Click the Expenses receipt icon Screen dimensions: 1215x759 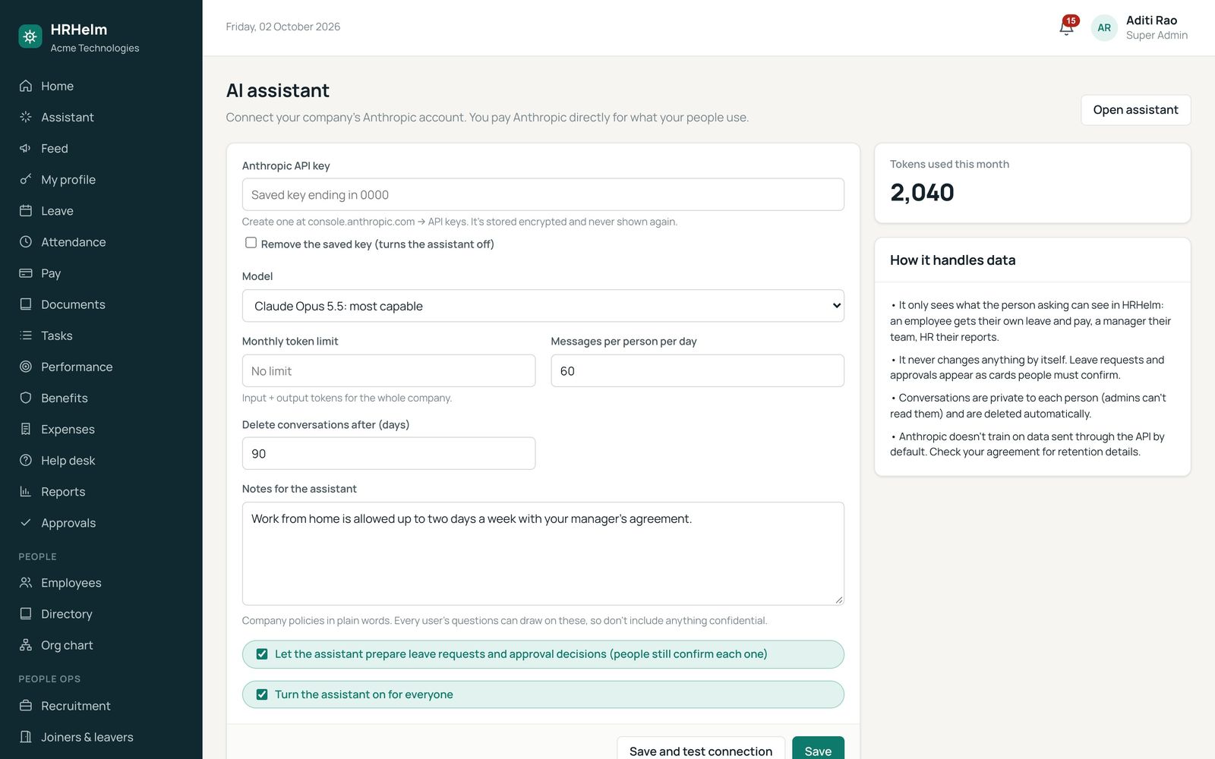tap(26, 429)
